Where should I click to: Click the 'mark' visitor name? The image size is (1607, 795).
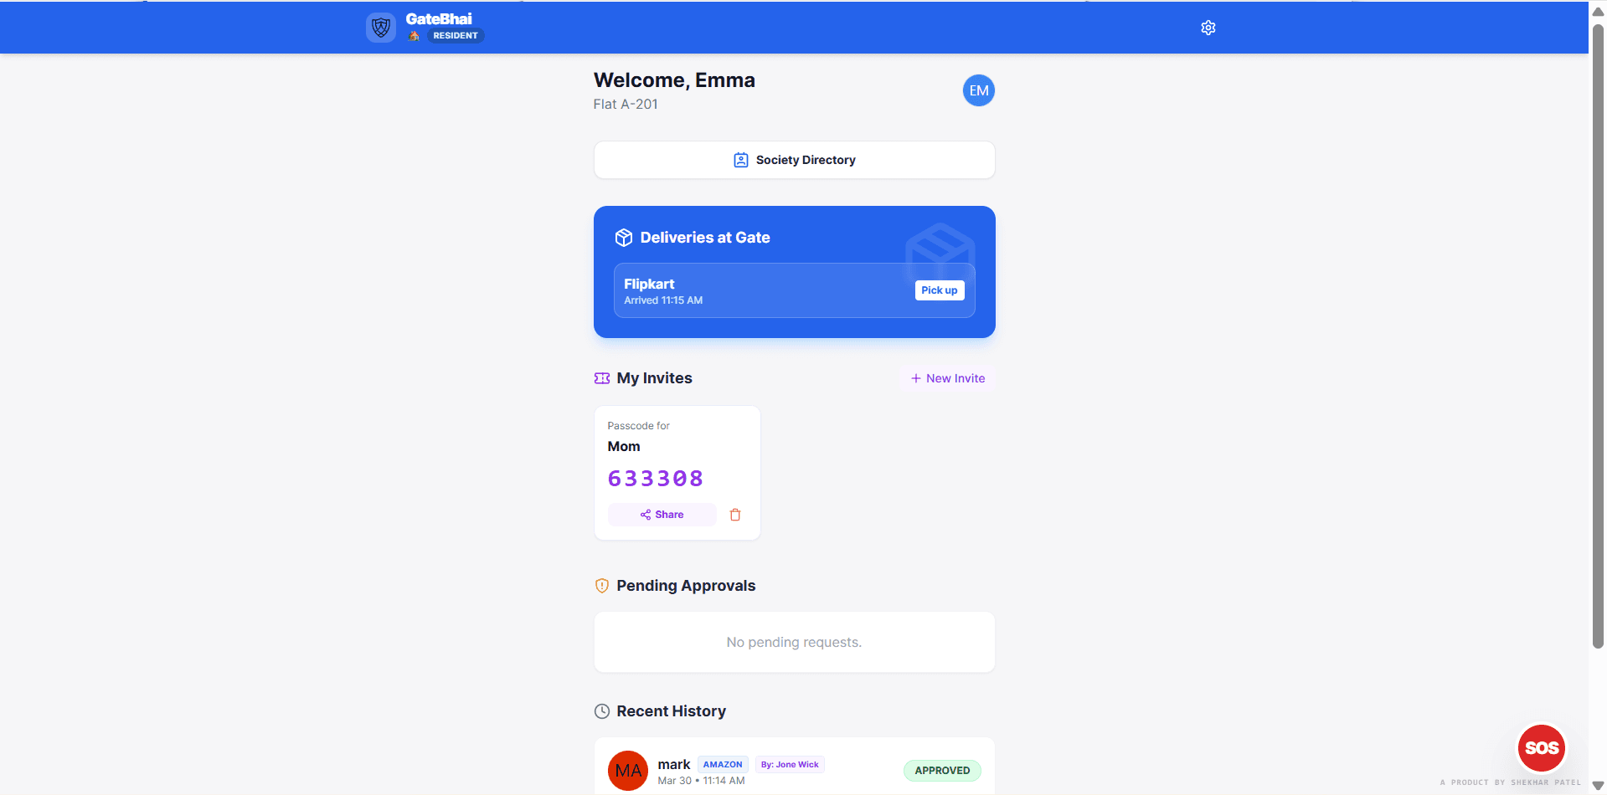[x=674, y=764]
